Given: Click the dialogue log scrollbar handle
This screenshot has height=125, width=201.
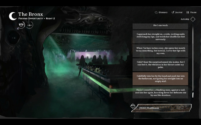Looking at the screenshot, I should (x=193, y=95).
